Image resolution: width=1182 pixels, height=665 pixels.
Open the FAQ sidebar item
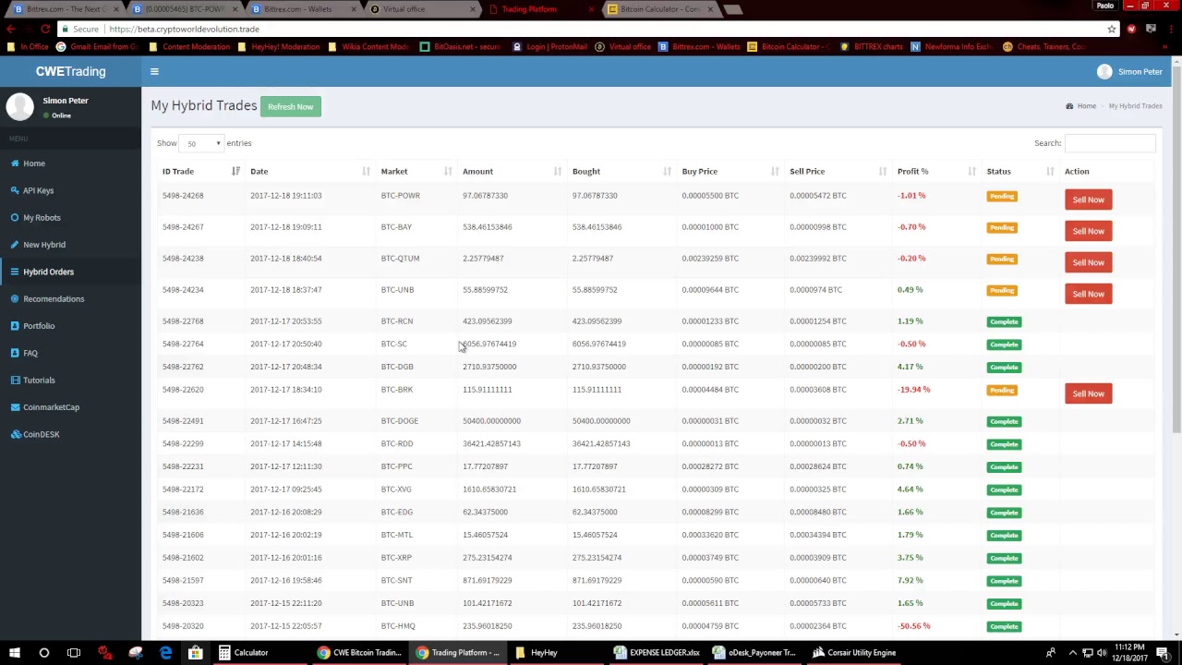click(x=30, y=353)
